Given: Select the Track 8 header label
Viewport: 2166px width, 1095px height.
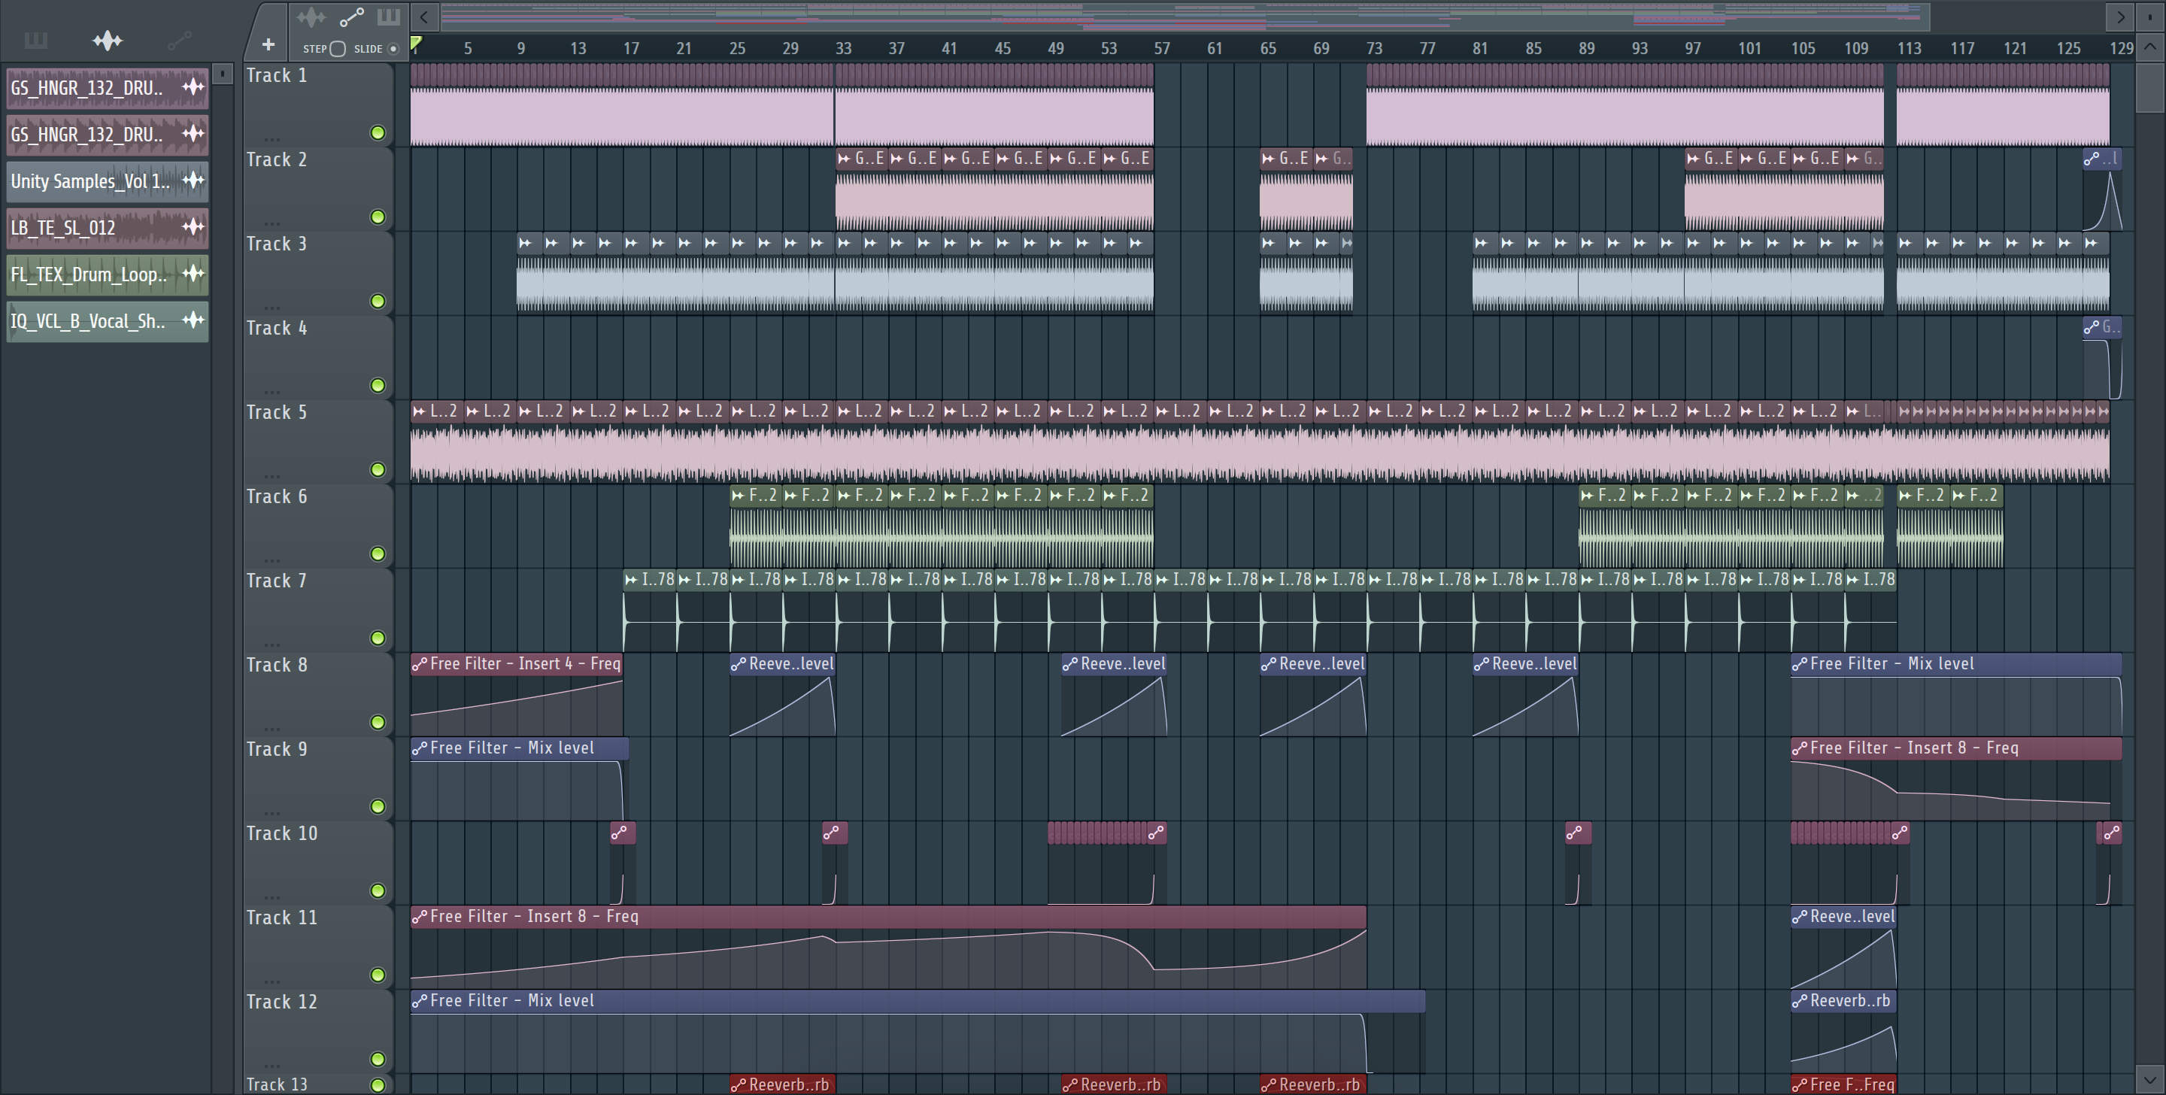Looking at the screenshot, I should (x=277, y=664).
